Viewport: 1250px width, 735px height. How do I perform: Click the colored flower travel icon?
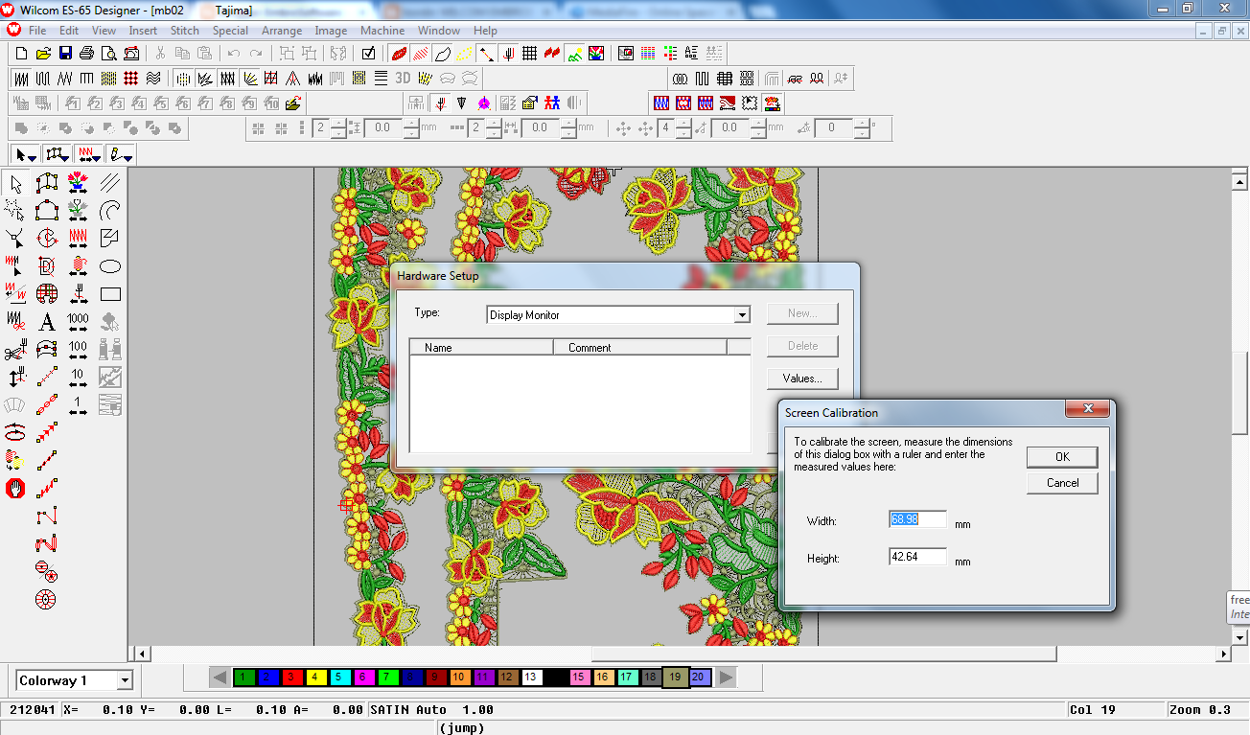(x=79, y=183)
